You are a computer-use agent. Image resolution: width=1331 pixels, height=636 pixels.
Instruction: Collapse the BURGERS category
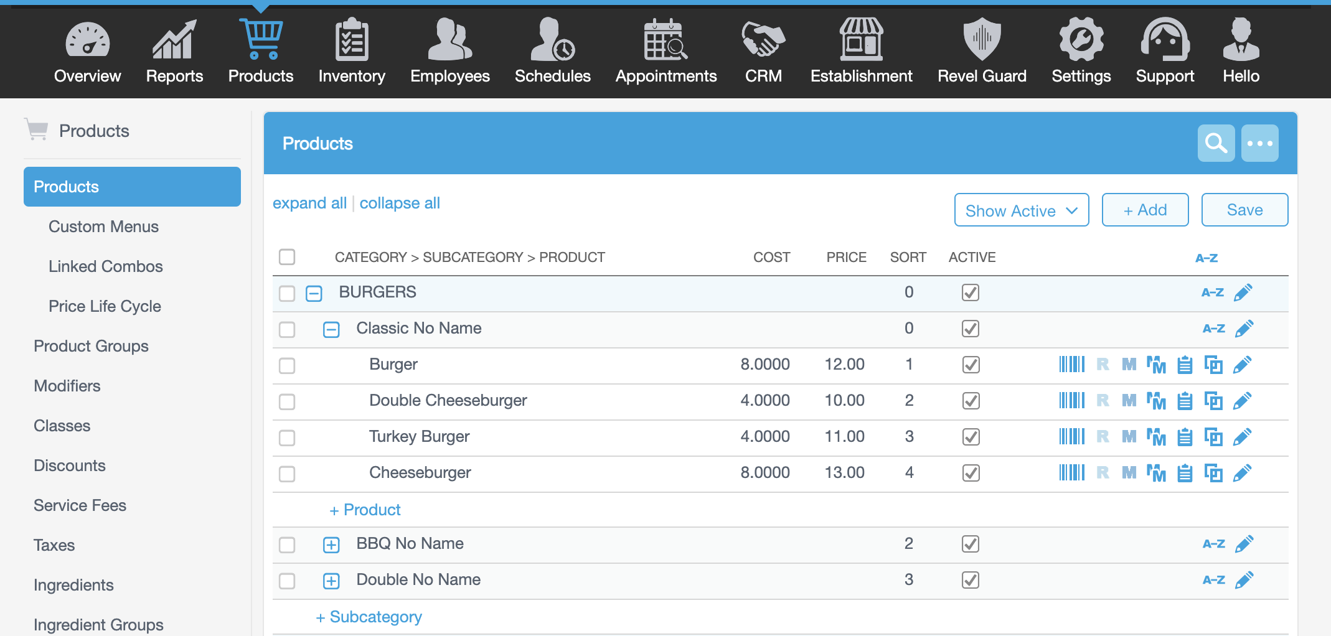click(314, 293)
